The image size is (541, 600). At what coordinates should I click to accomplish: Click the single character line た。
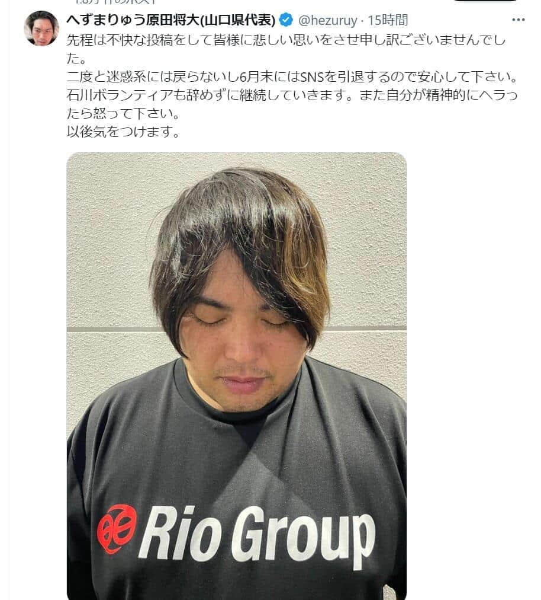(x=76, y=59)
